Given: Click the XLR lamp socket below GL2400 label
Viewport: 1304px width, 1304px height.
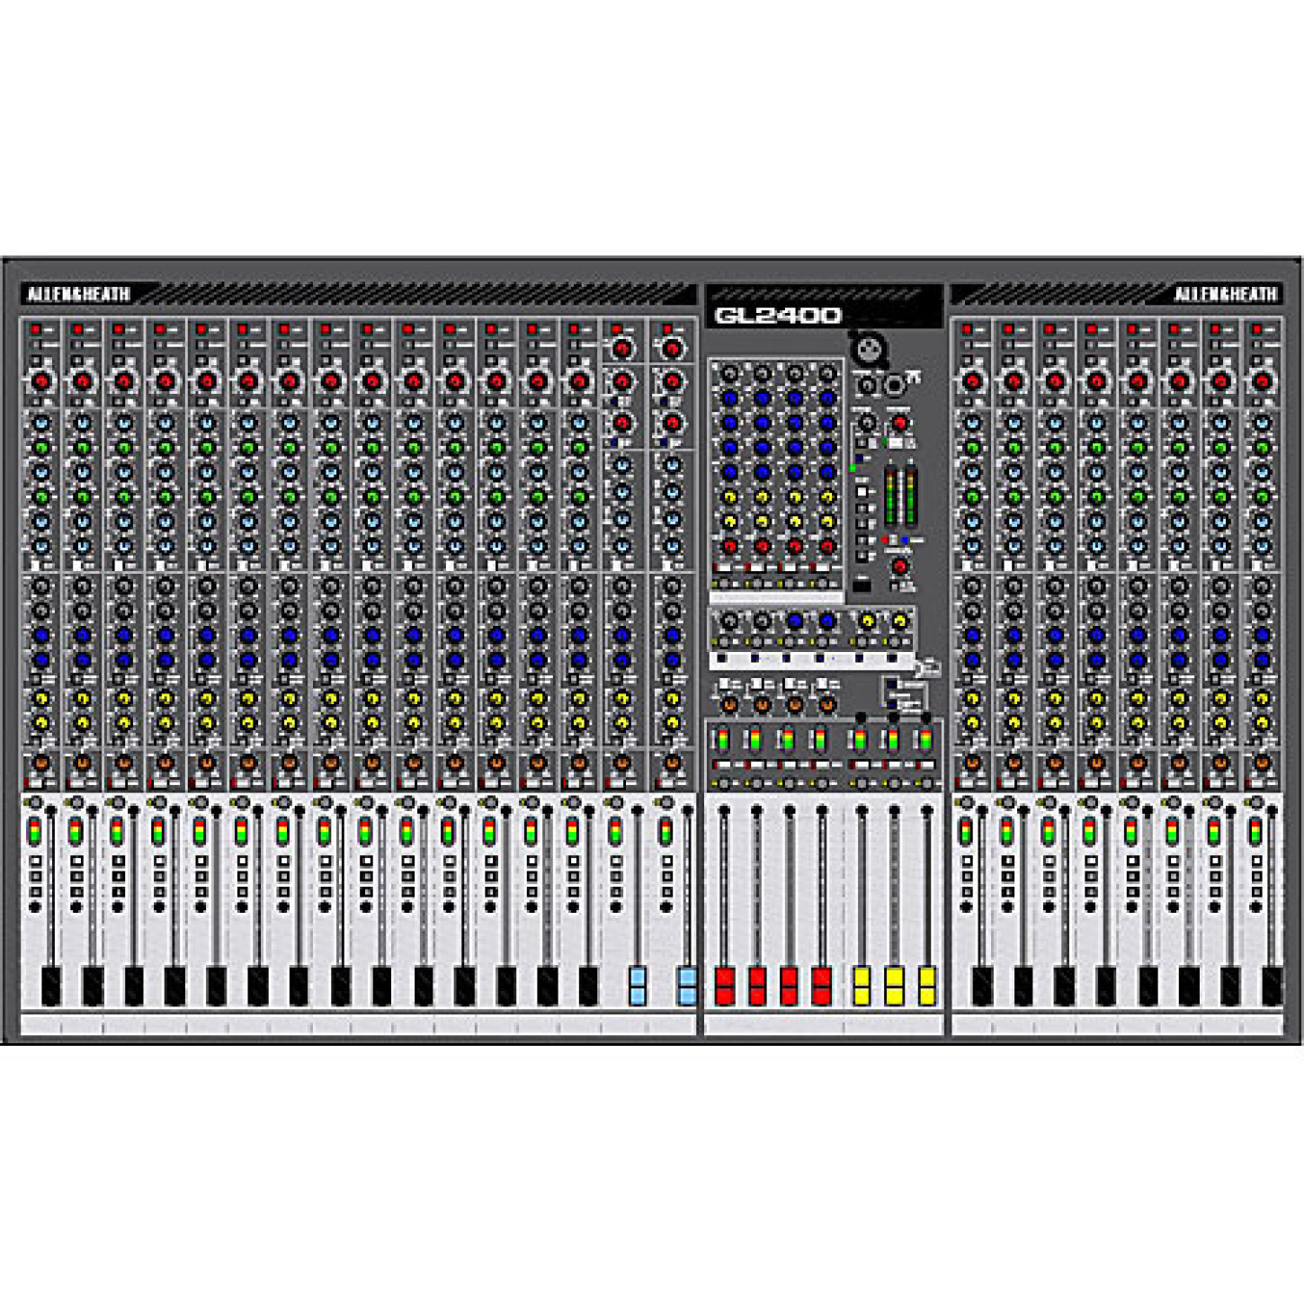Looking at the screenshot, I should coord(869,349).
